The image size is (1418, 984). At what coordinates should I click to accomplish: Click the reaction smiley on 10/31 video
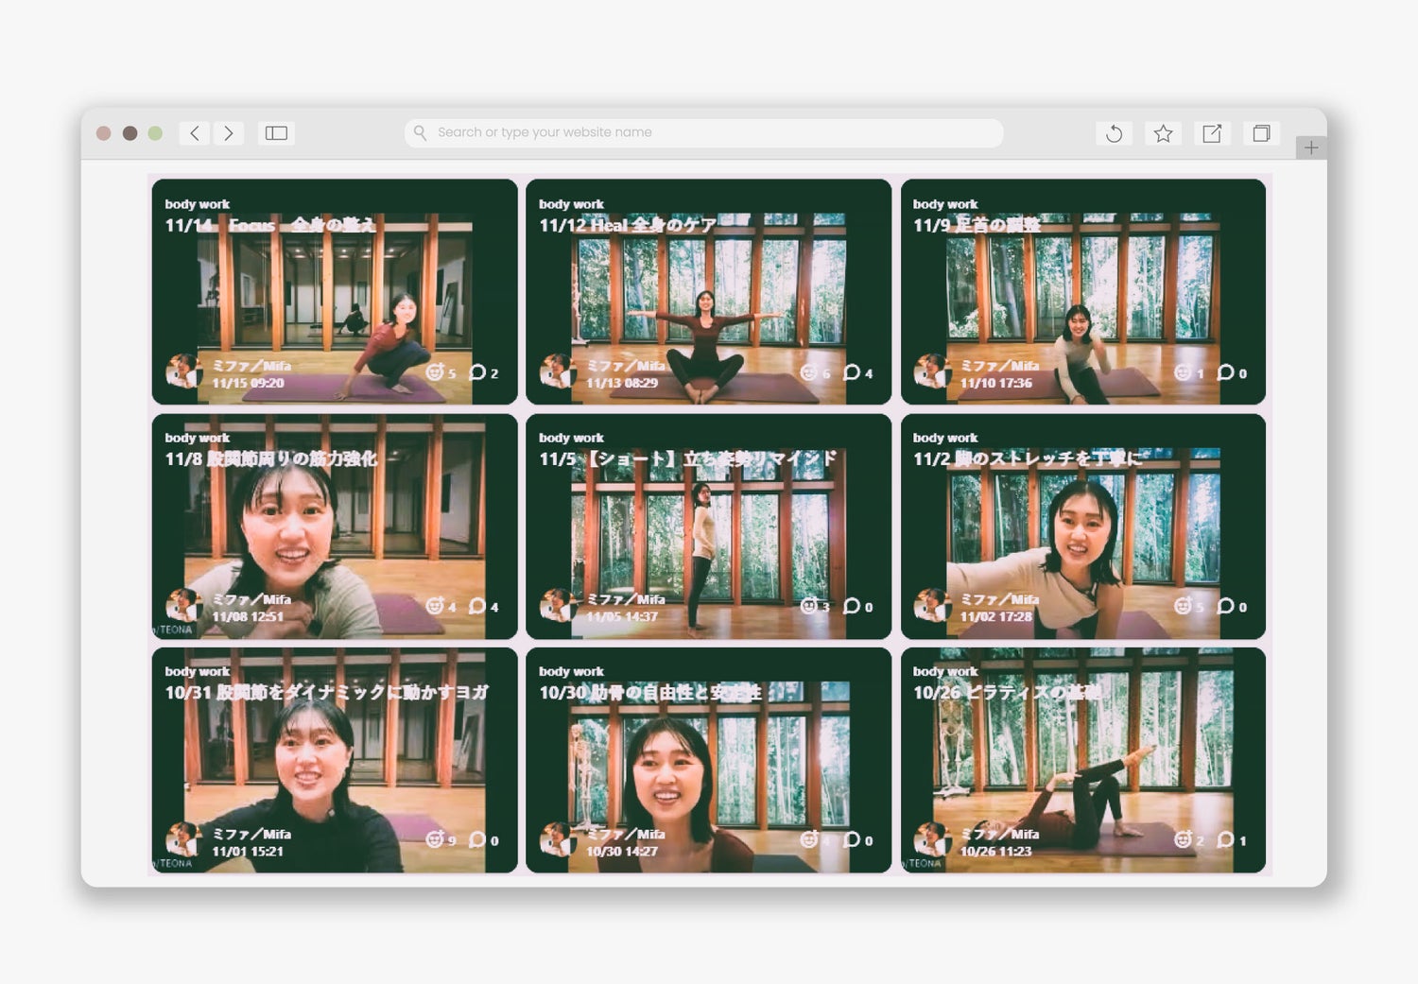point(435,839)
